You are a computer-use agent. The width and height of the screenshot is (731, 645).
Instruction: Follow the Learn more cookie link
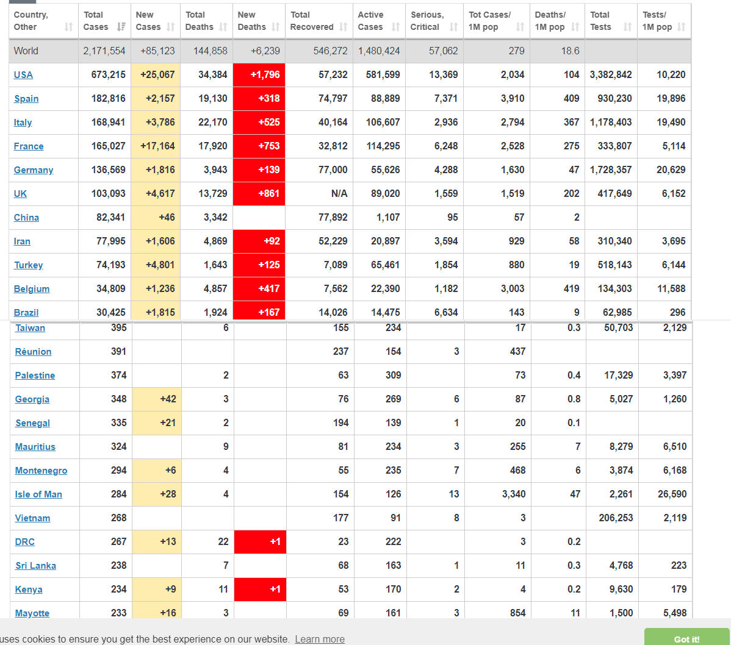coord(320,639)
